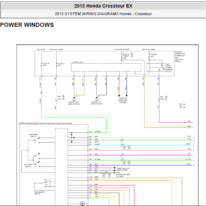Click the diode symbol at master switch bottom
This screenshot has height=206, width=206.
(x=82, y=204)
